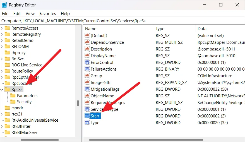
Task: Click the 0x00000032 (50) data value
Action: coord(213,89)
